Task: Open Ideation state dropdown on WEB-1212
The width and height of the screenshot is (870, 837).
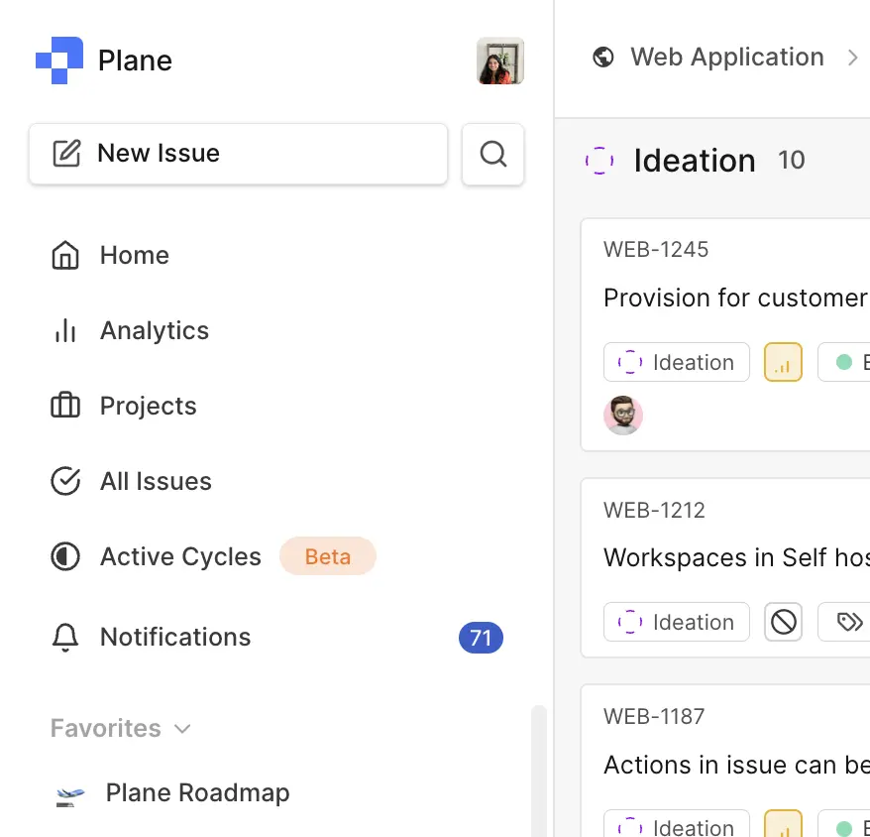Action: (676, 623)
